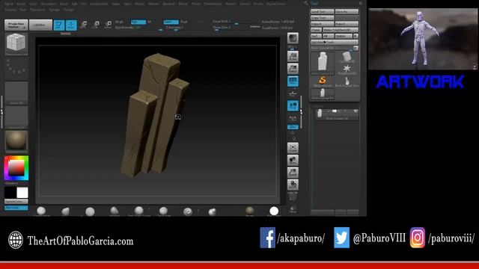Open the Alpha menu
Viewport: 479px width, 269px height.
[9, 4]
